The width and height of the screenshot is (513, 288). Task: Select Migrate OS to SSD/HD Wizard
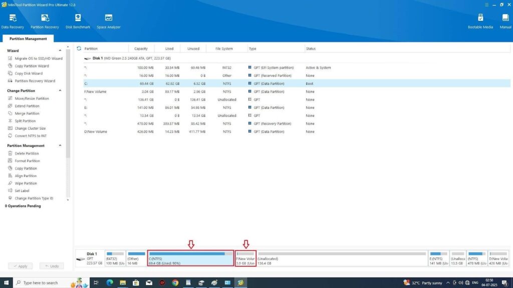(38, 58)
